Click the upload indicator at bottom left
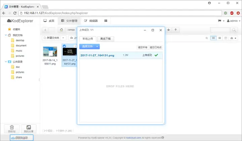This screenshot has width=242, height=141. coord(22,138)
